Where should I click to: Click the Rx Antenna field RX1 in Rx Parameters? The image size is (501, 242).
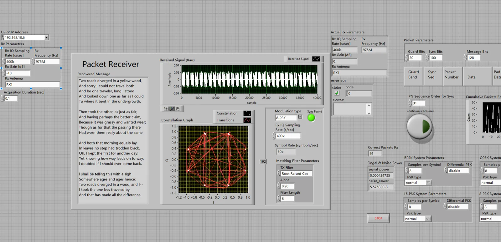click(33, 85)
